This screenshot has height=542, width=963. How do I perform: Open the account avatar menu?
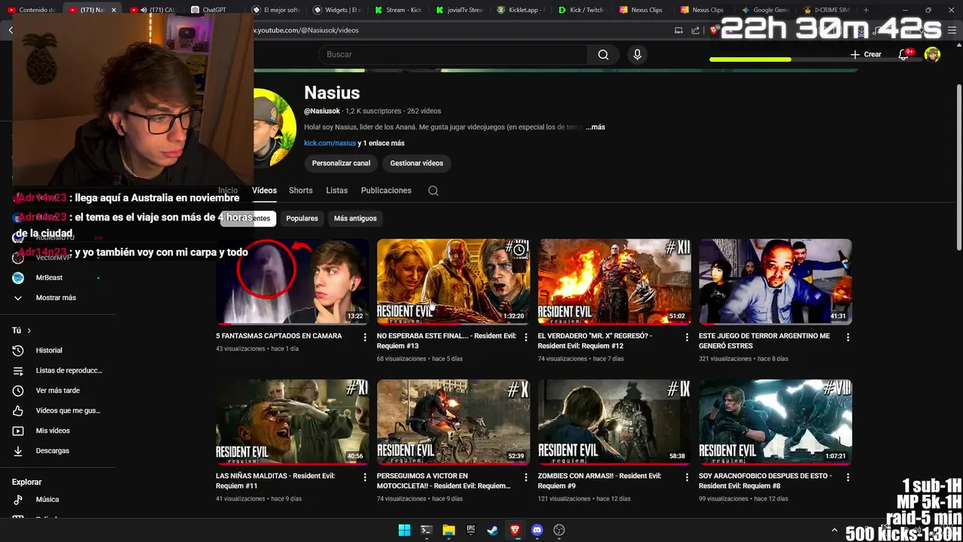(x=932, y=54)
